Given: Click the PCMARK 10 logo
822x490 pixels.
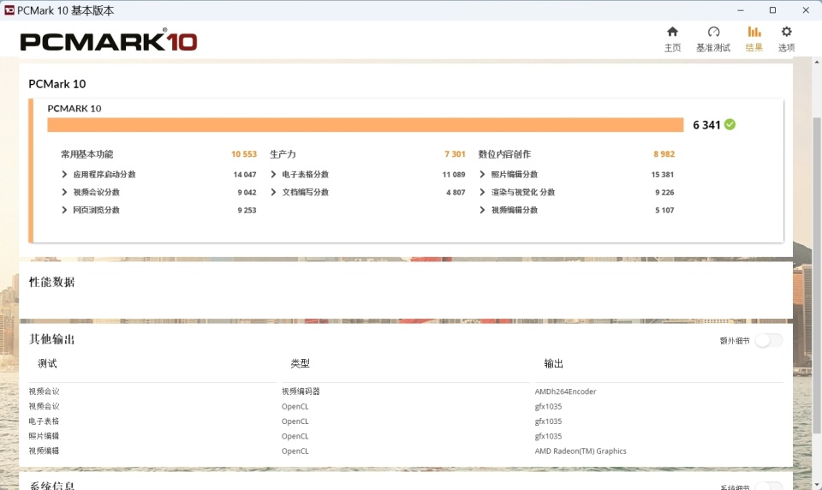Looking at the screenshot, I should point(109,41).
